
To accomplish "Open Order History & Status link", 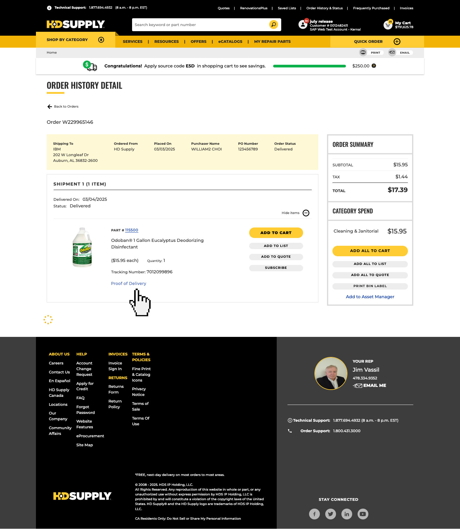I will pyautogui.click(x=325, y=8).
